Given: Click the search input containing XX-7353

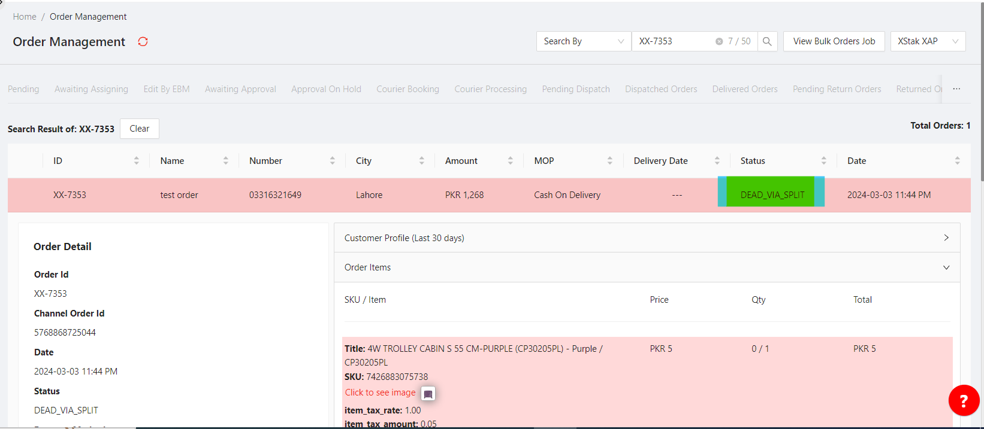Looking at the screenshot, I should click(x=673, y=41).
